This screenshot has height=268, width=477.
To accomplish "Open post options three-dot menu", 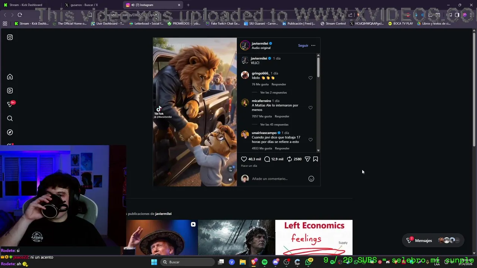I will coord(313,45).
